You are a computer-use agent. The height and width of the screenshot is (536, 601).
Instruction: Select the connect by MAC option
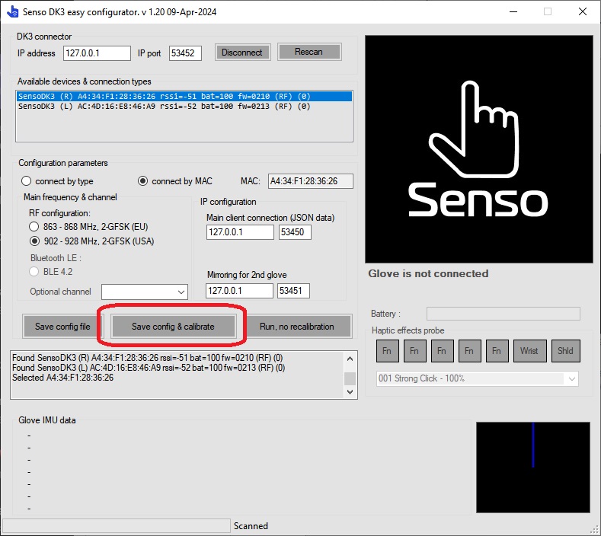pyautogui.click(x=142, y=181)
